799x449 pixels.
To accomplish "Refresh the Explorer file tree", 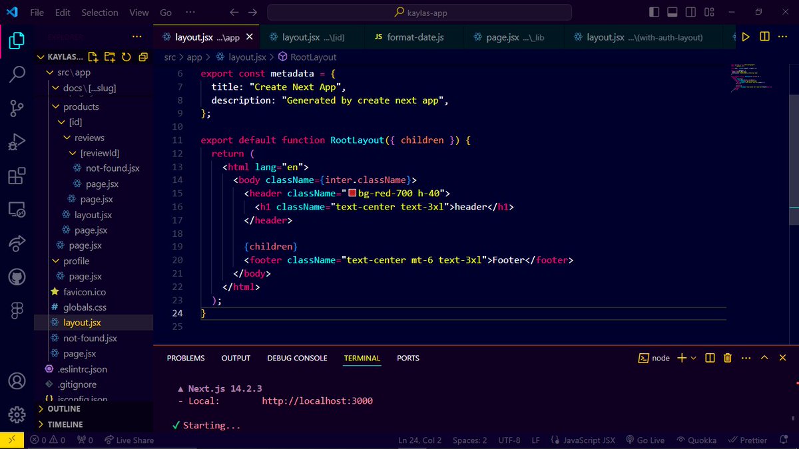I will [127, 57].
